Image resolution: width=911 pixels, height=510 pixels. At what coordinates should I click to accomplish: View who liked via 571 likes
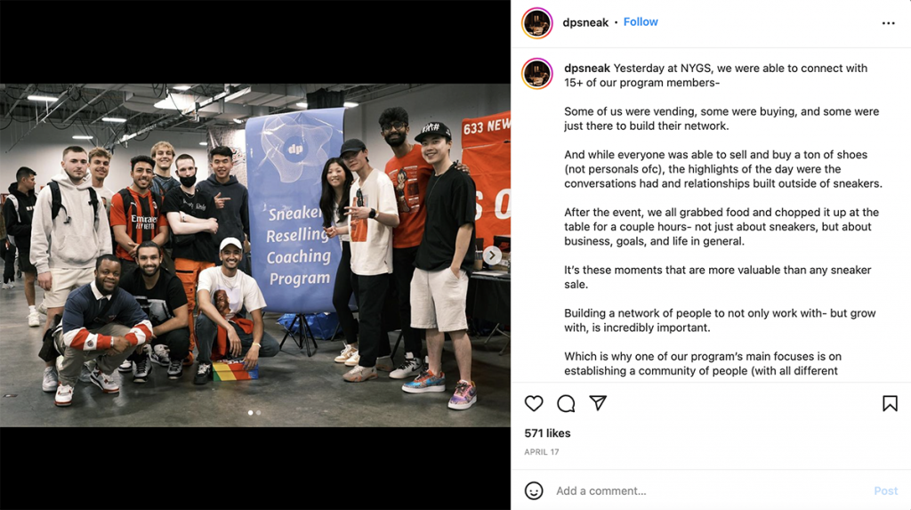click(x=547, y=433)
